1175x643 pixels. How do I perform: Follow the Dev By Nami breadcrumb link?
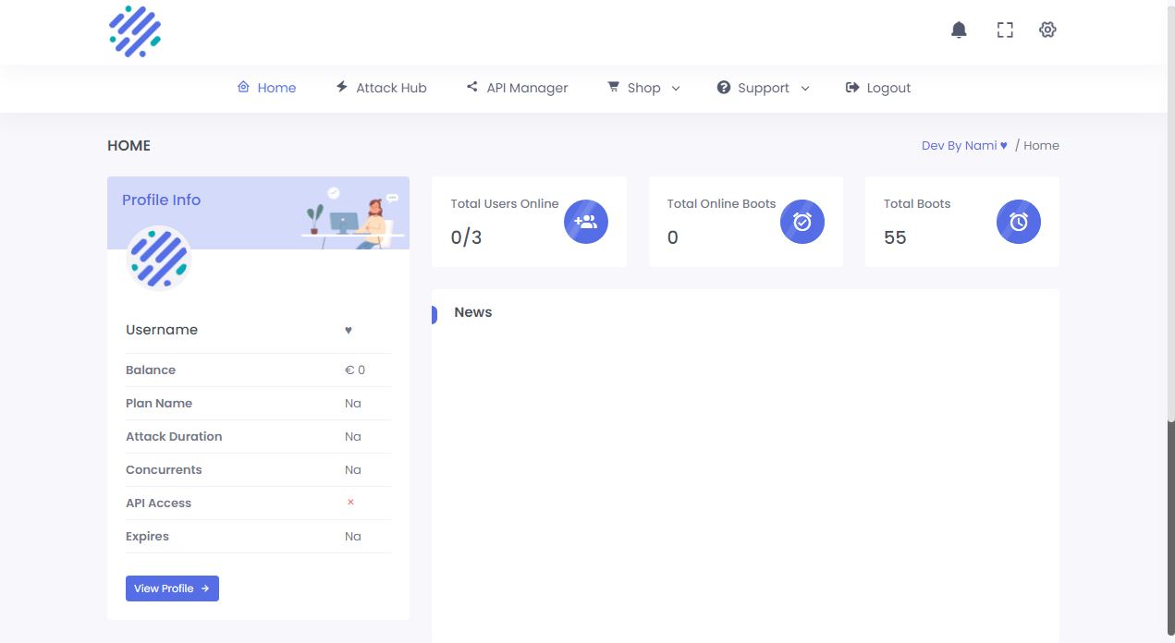964,145
